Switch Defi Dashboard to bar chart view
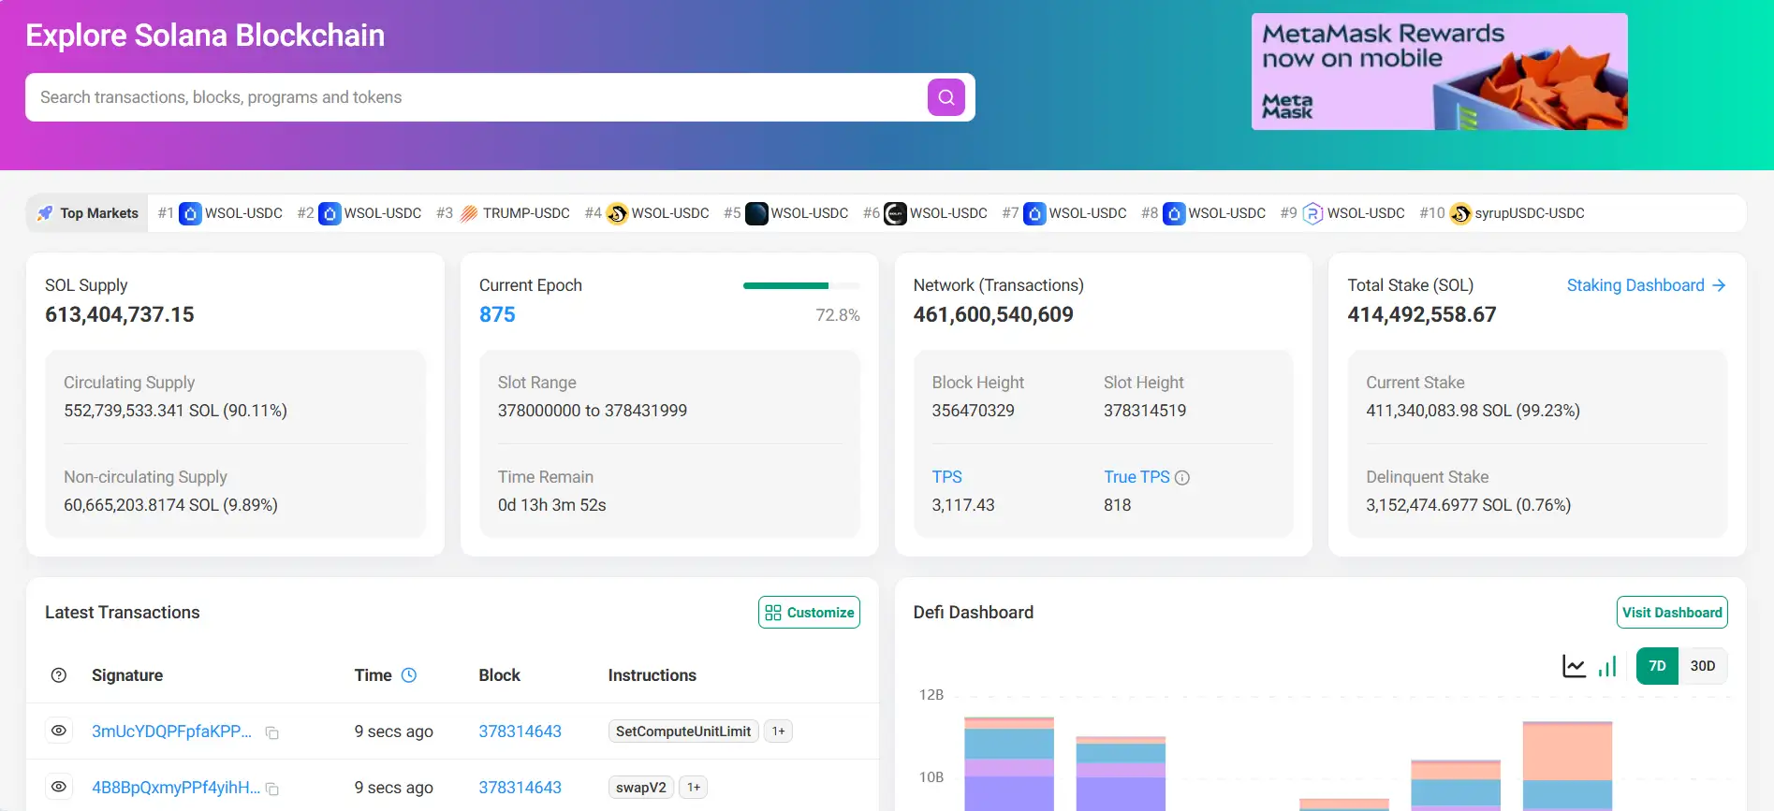Screen dimensions: 1774x811 point(1607,666)
